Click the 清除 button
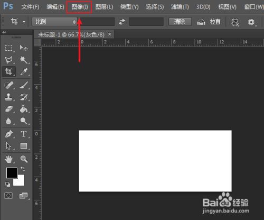Image resolution: width=264 pixels, height=220 pixels. [x=180, y=22]
